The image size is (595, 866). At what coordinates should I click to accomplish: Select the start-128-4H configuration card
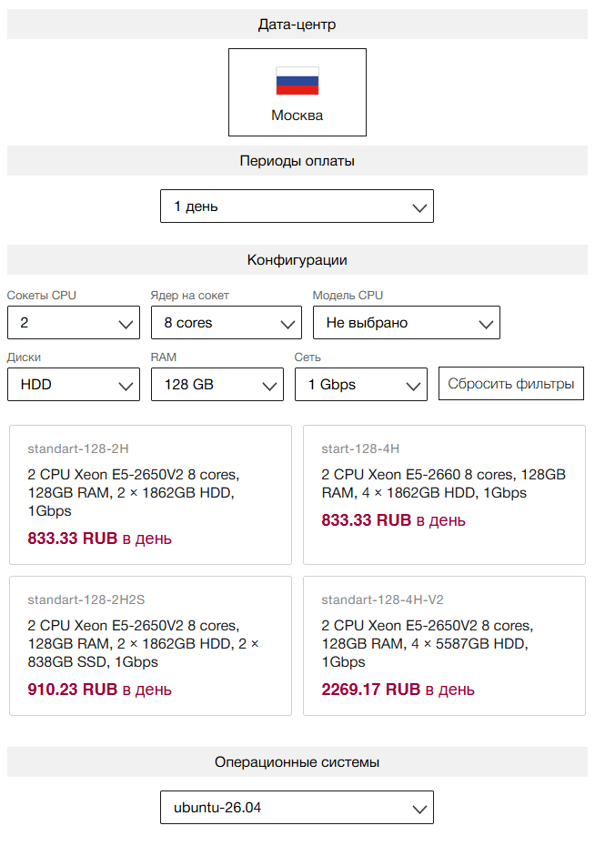pos(444,495)
